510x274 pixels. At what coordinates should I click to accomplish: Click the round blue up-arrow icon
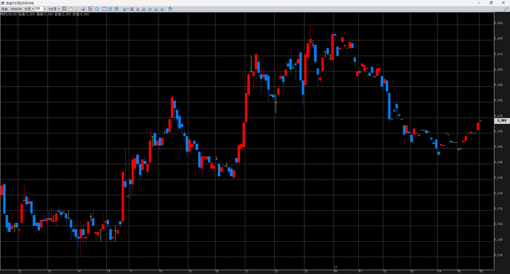click(x=97, y=8)
